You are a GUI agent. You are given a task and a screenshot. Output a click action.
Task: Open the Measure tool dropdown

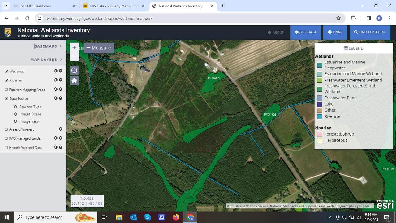coord(99,48)
